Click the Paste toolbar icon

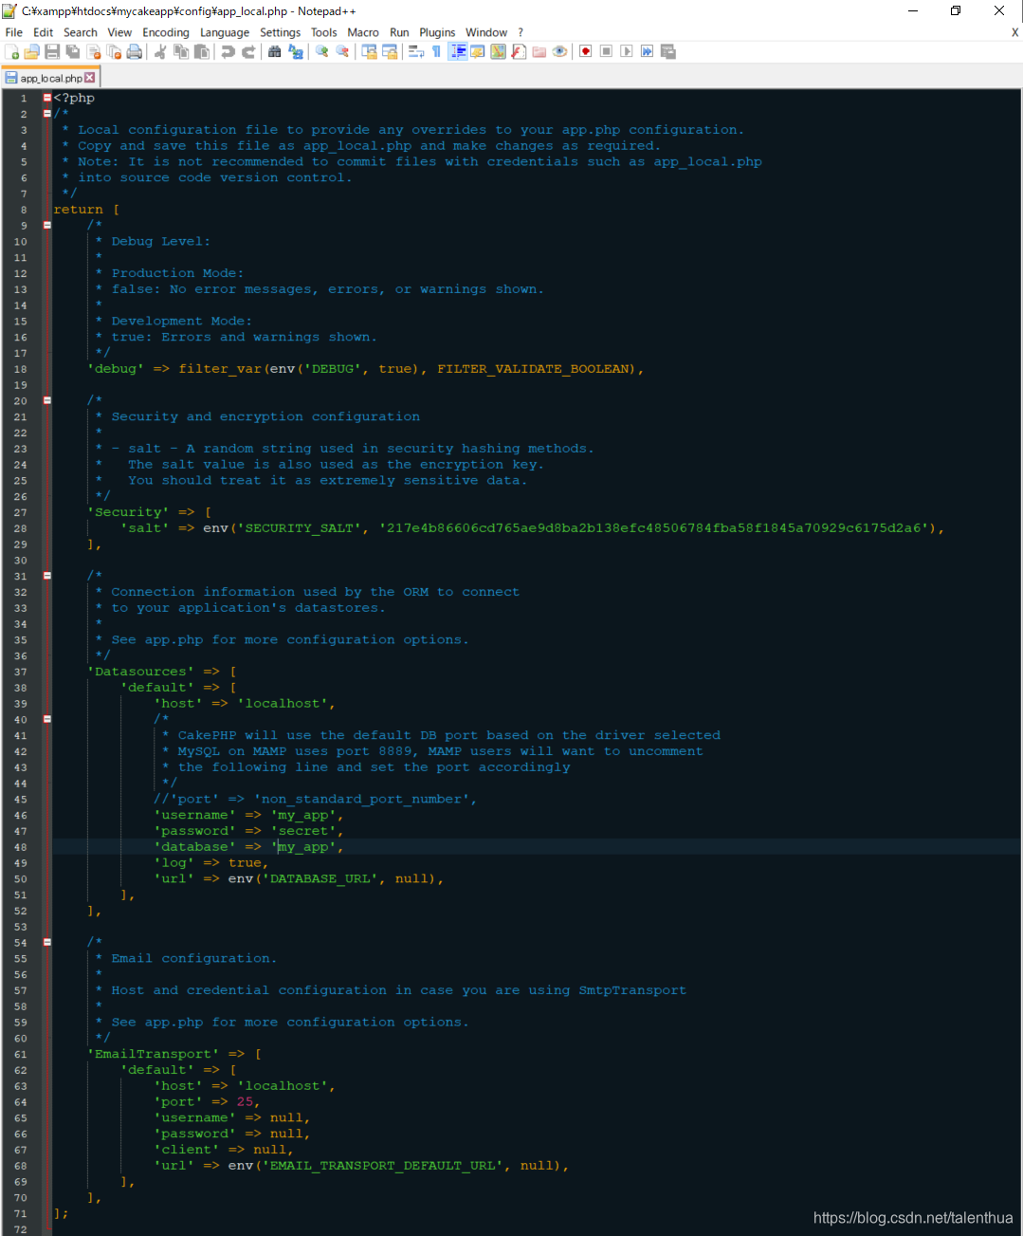(202, 51)
